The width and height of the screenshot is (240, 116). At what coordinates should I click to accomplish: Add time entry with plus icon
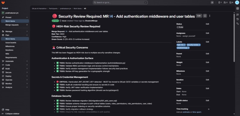point(209,109)
